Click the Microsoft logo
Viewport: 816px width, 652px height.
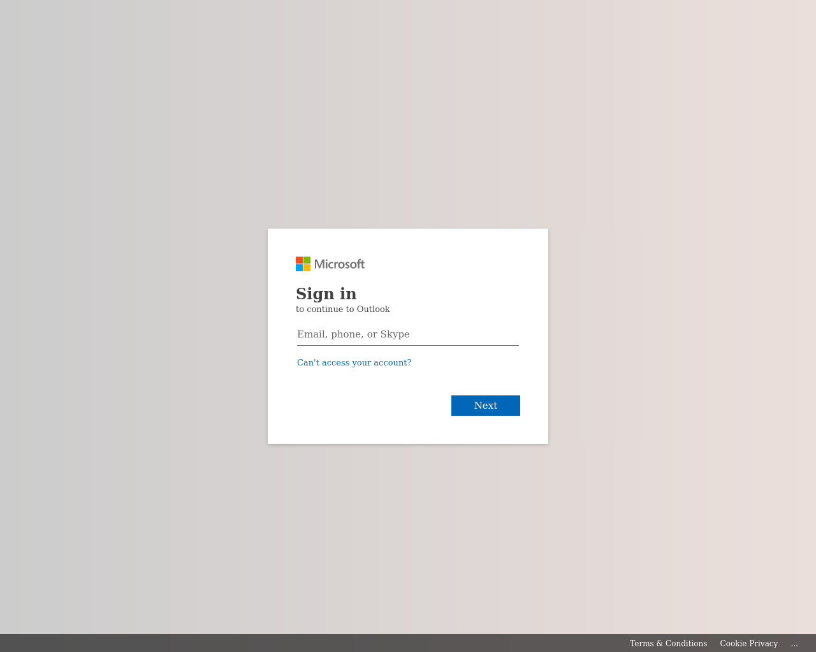point(330,264)
